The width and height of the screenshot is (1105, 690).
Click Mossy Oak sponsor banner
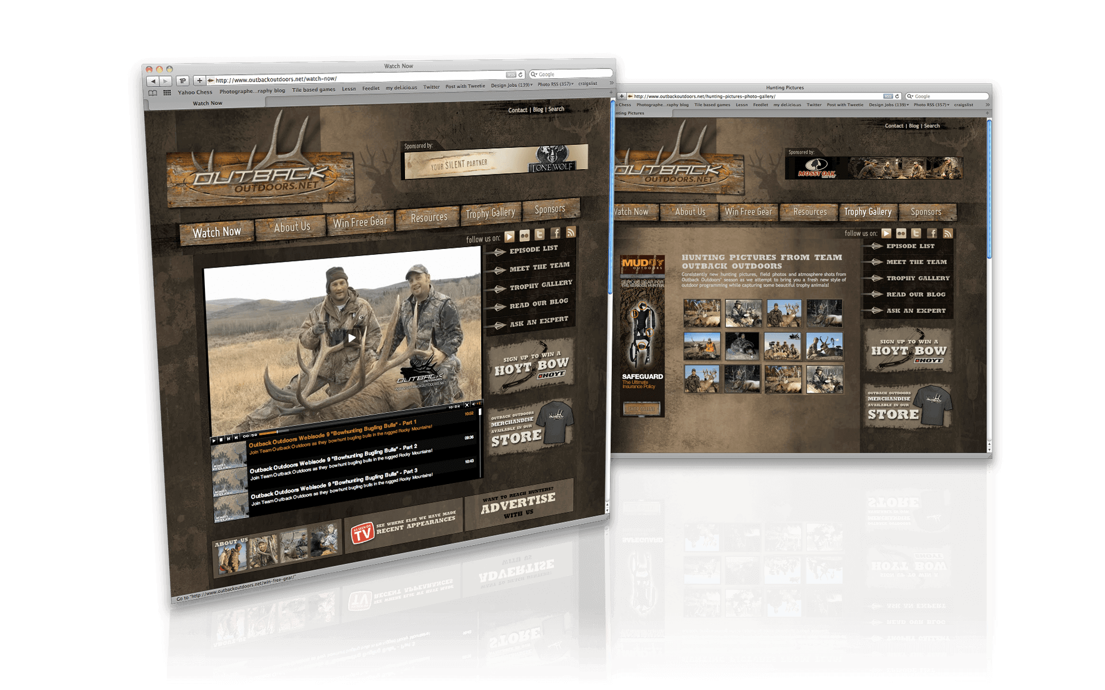click(x=874, y=167)
